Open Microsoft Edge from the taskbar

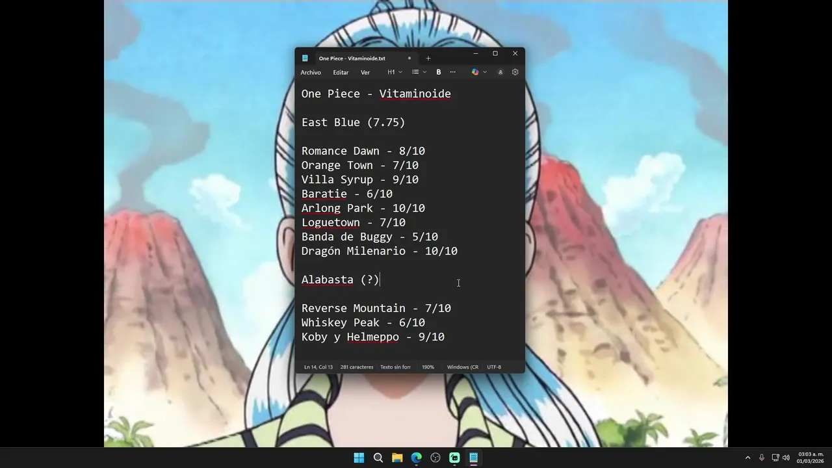coord(417,458)
